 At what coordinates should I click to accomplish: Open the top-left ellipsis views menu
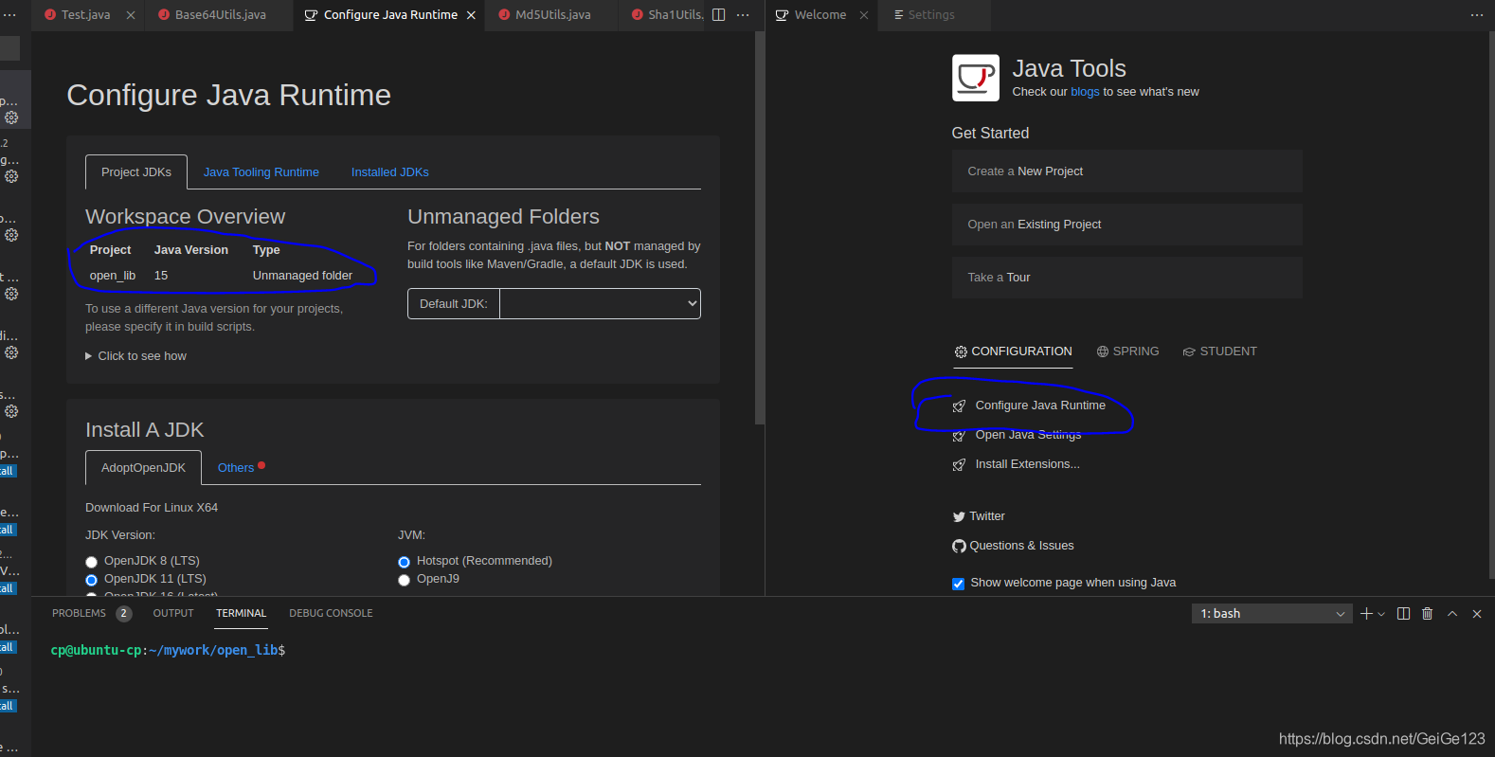click(x=9, y=15)
